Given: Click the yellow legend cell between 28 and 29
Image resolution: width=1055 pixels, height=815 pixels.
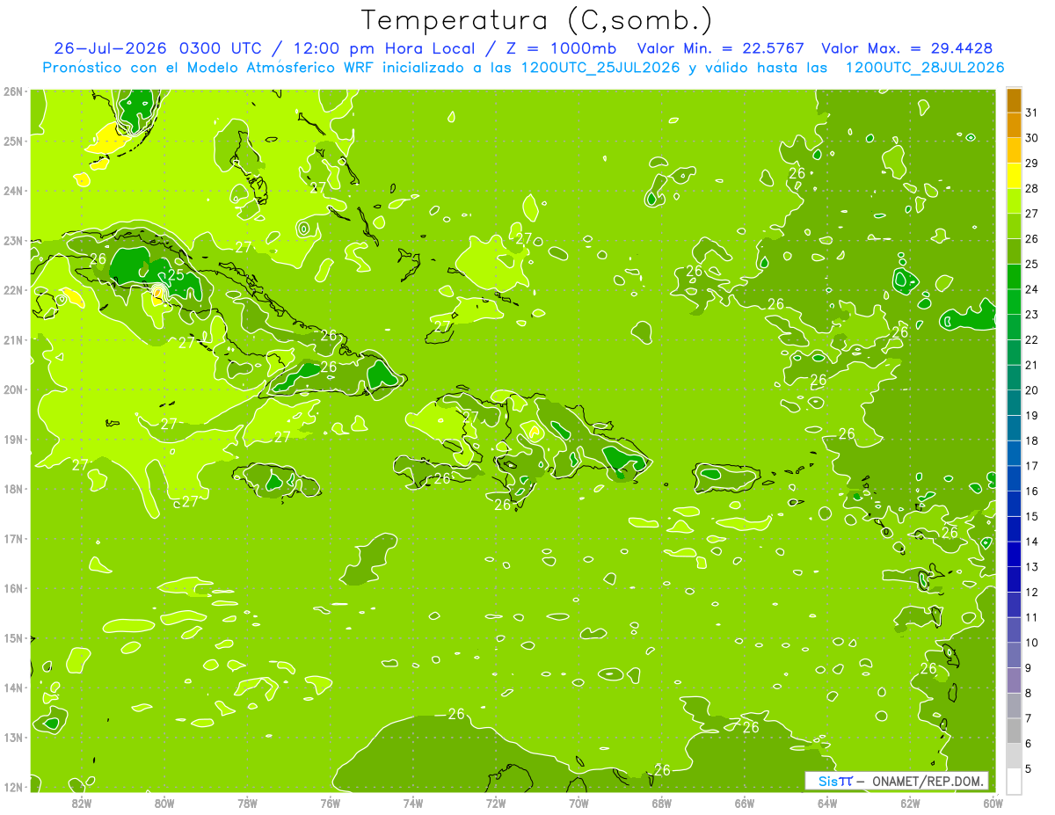Looking at the screenshot, I should 1014,175.
